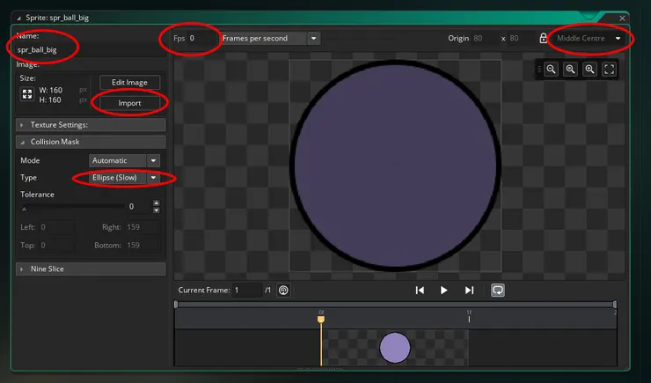Screen dimensions: 651x383
Task: Click the resize sprite icon beside Size
Action: pyautogui.click(x=27, y=94)
